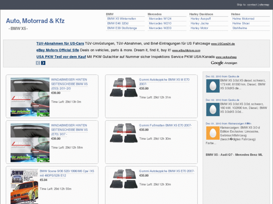The image size is (273, 204).
Task: Open Helme Shoei category
Action: (241, 23)
